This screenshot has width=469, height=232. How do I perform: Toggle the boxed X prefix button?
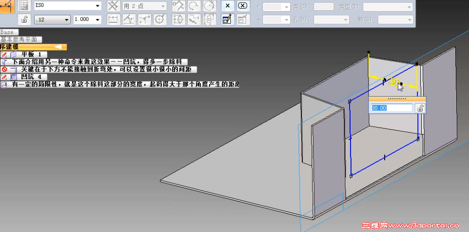(x=243, y=6)
